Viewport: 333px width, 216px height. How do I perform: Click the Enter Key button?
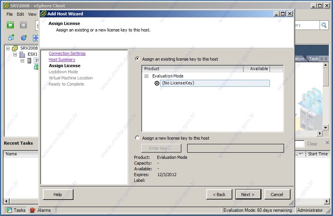pos(161,148)
